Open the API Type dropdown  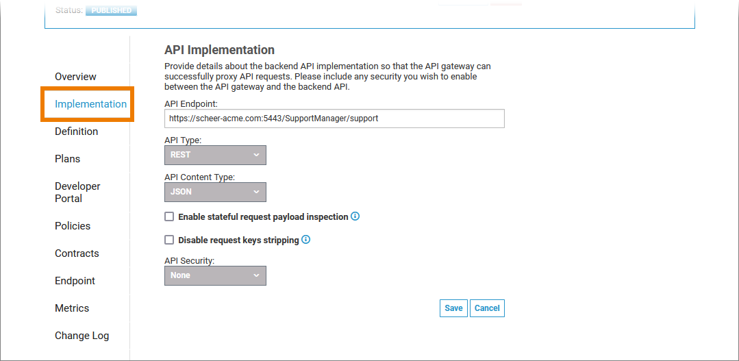point(215,155)
